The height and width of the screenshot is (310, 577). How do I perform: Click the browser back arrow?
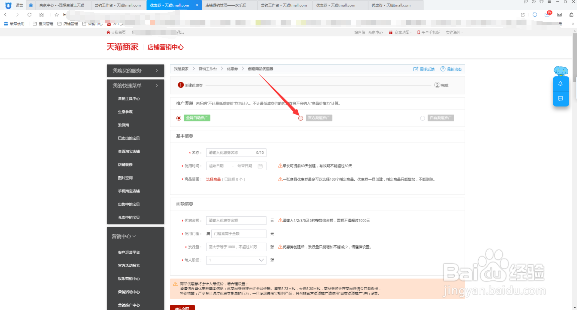click(5, 15)
